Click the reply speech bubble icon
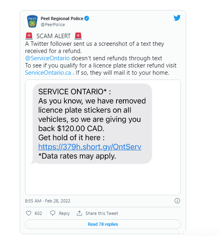The width and height of the screenshot is (222, 239). pyautogui.click(x=53, y=213)
